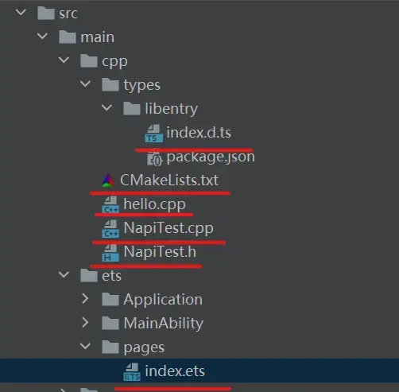The image size is (399, 392).
Task: Open the NapiTest.h file
Action: point(160,252)
